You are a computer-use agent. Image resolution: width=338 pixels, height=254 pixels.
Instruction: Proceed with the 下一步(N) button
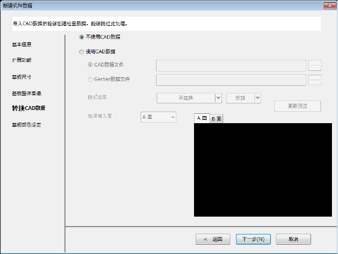(x=253, y=239)
